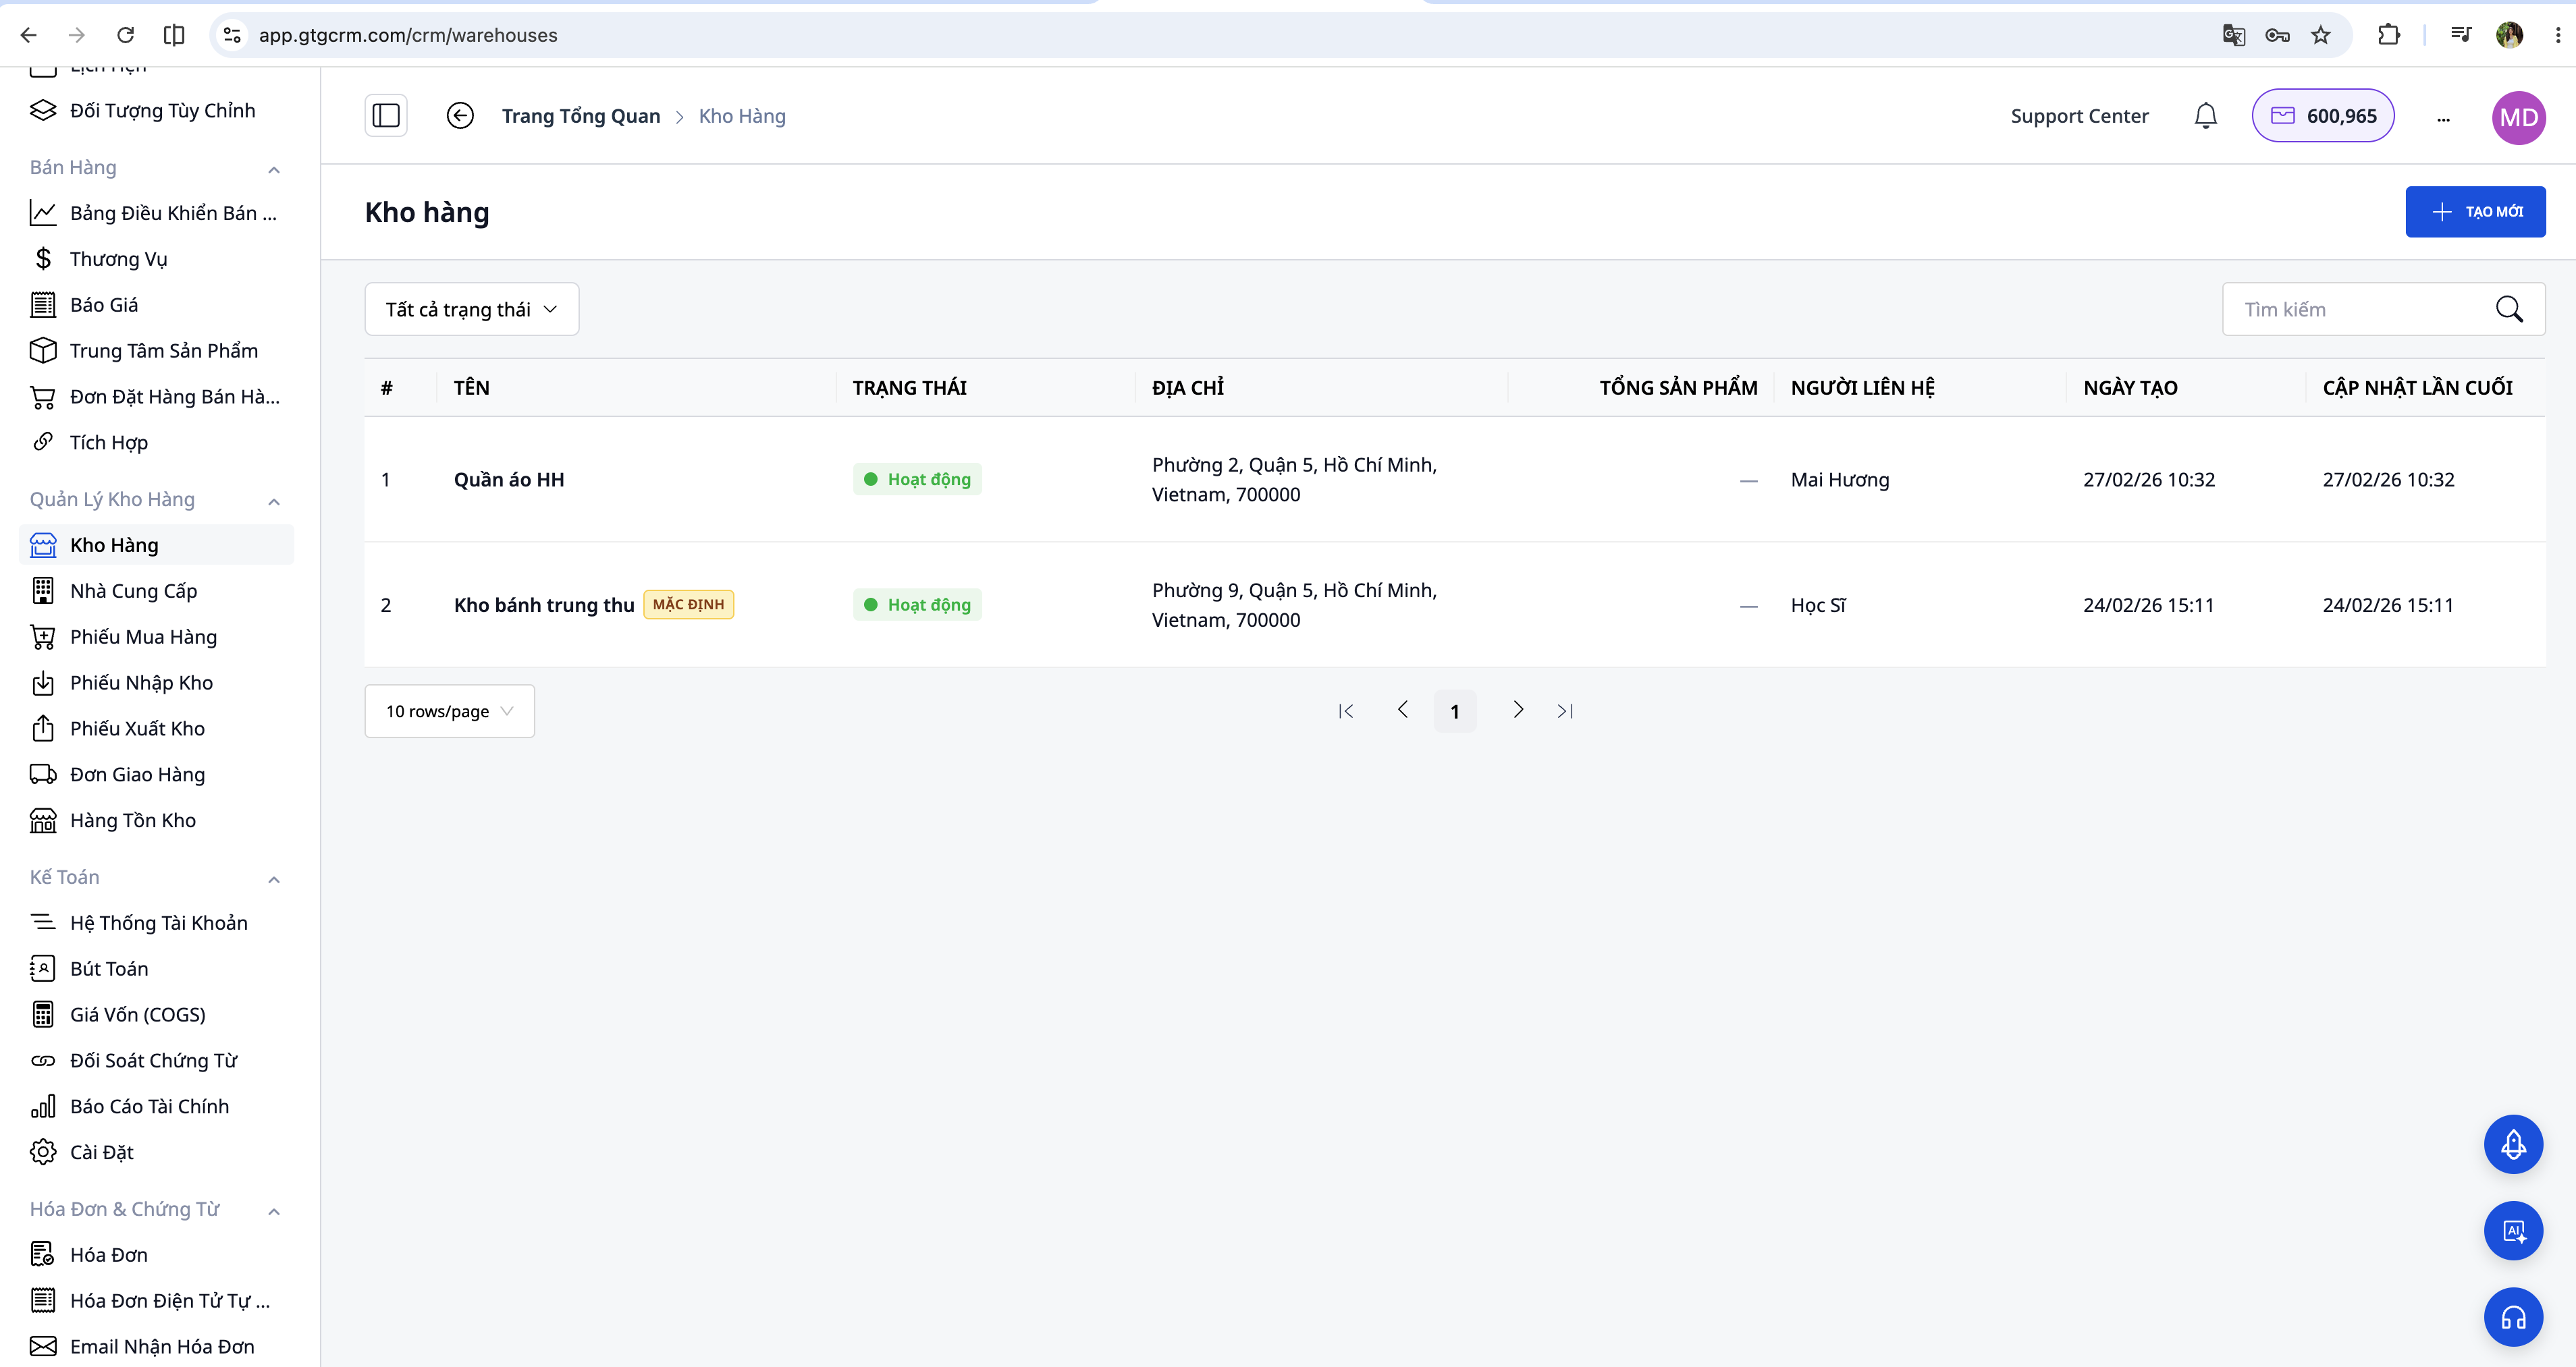Collapse the Quản Lý Kho Hàng section

pos(274,501)
